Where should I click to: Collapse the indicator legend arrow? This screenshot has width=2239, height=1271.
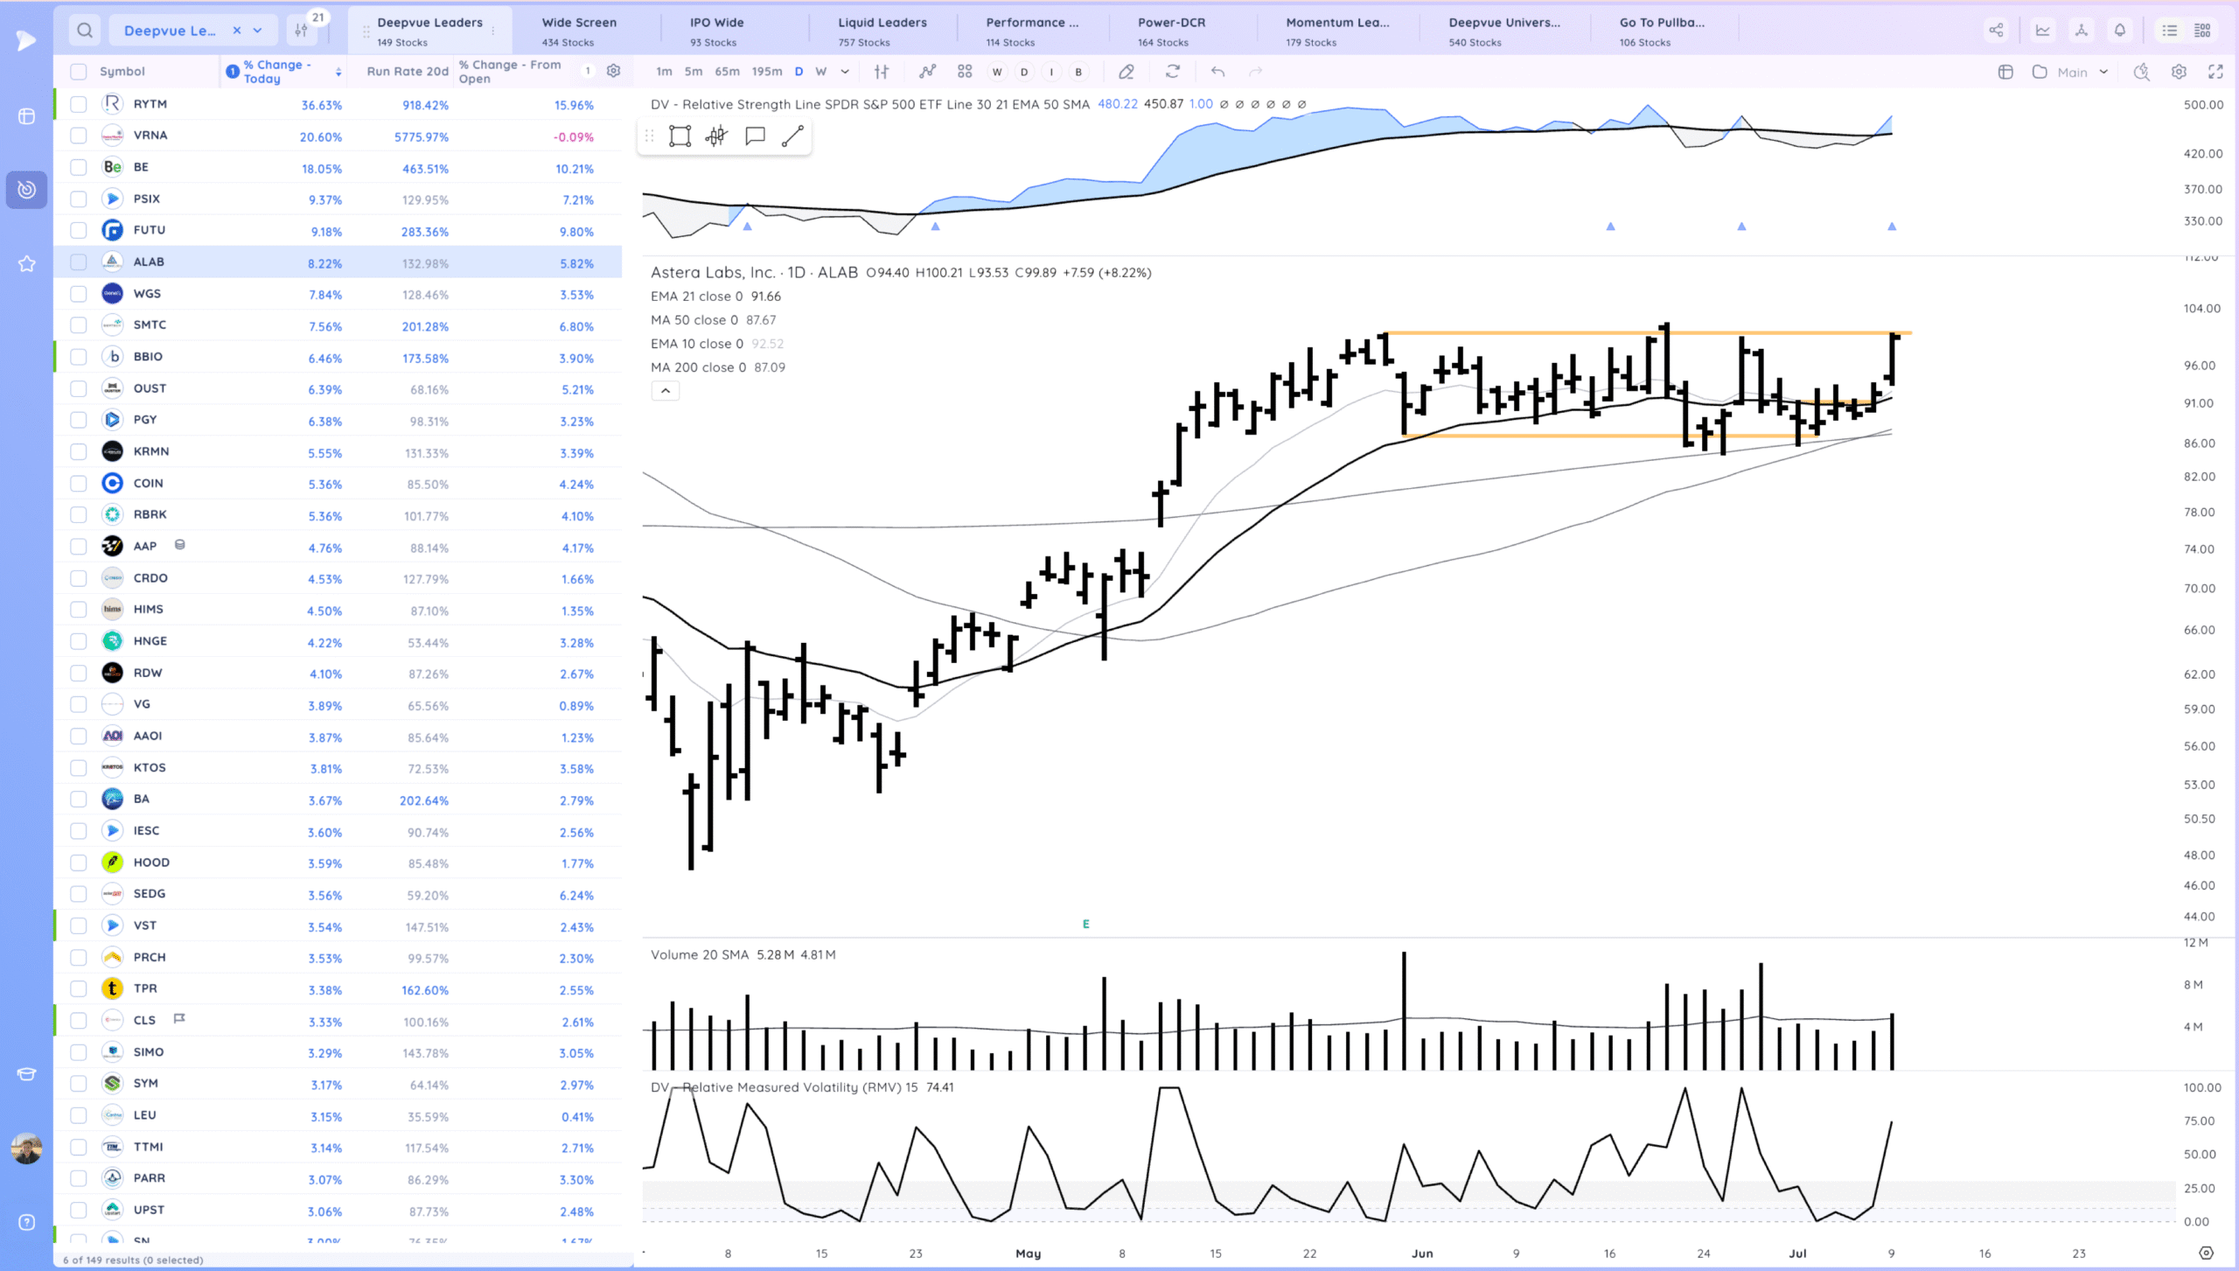point(665,391)
